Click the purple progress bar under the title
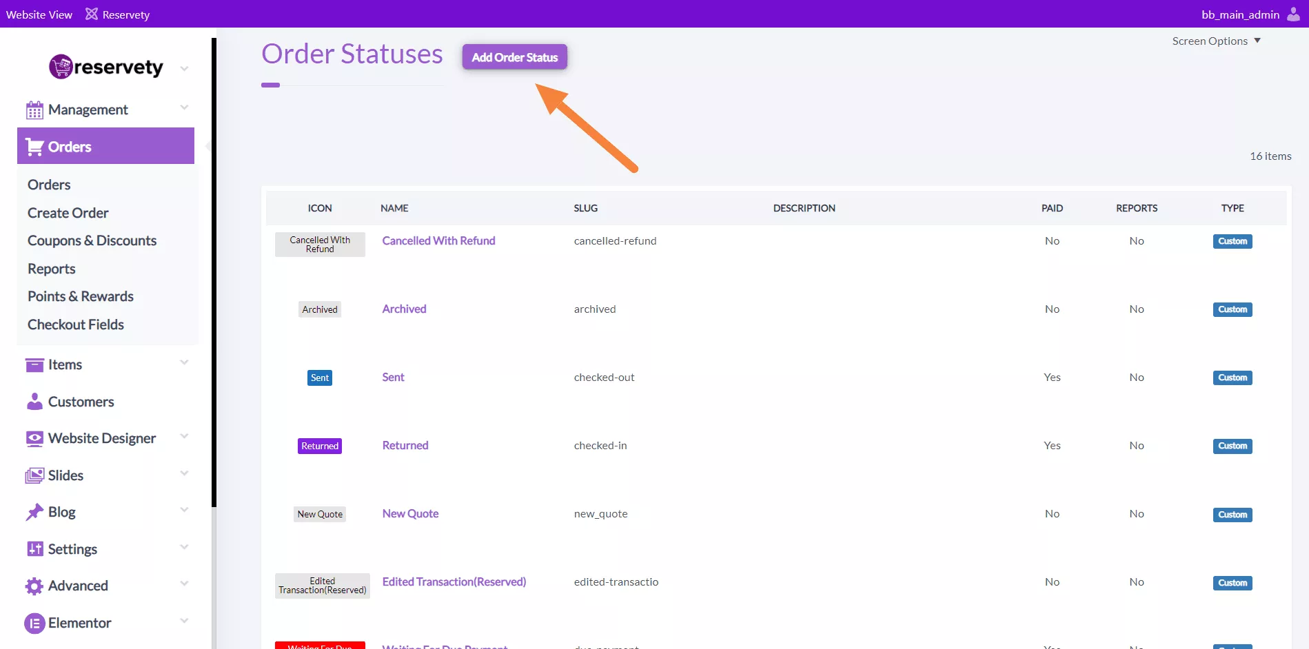 (270, 85)
